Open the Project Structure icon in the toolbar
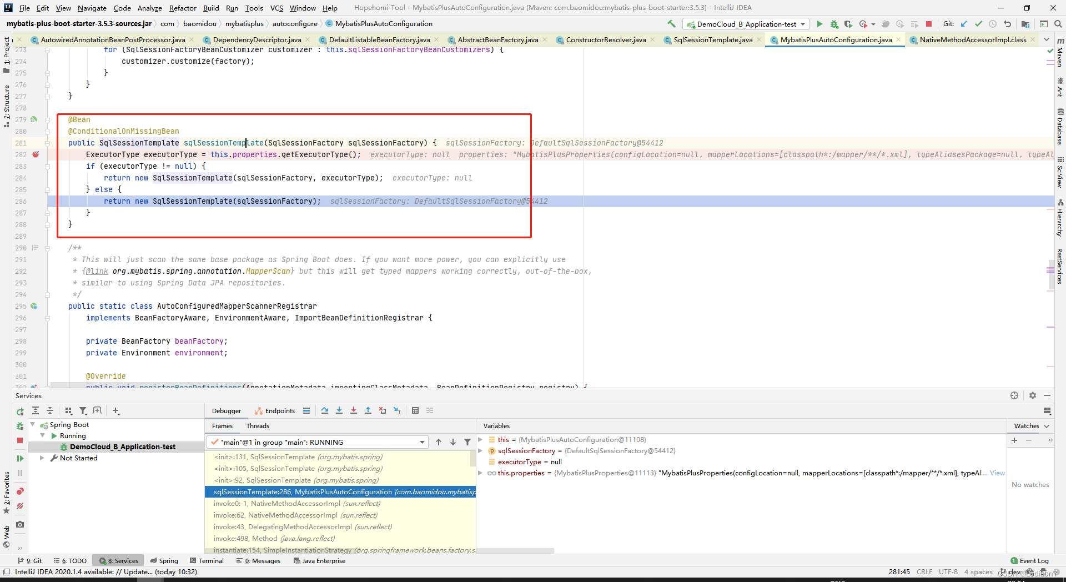The image size is (1066, 582). click(1025, 24)
